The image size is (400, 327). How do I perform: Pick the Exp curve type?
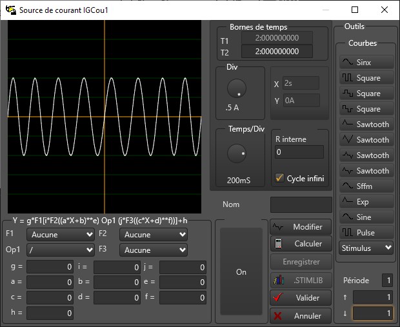366,202
